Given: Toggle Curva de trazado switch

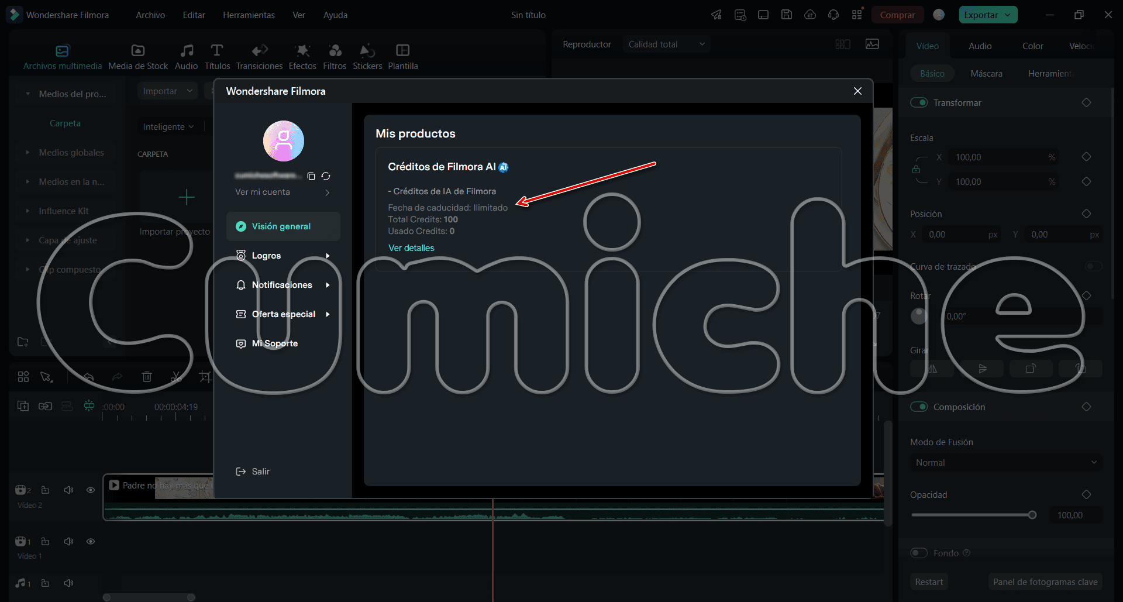Looking at the screenshot, I should point(1093,266).
